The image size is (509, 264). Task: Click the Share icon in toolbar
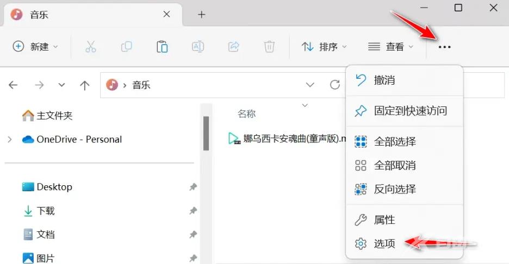point(233,47)
